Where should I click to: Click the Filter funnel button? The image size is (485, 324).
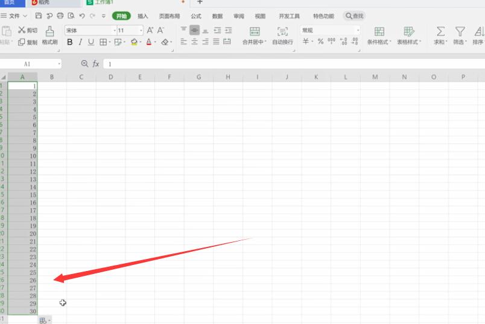(460, 36)
